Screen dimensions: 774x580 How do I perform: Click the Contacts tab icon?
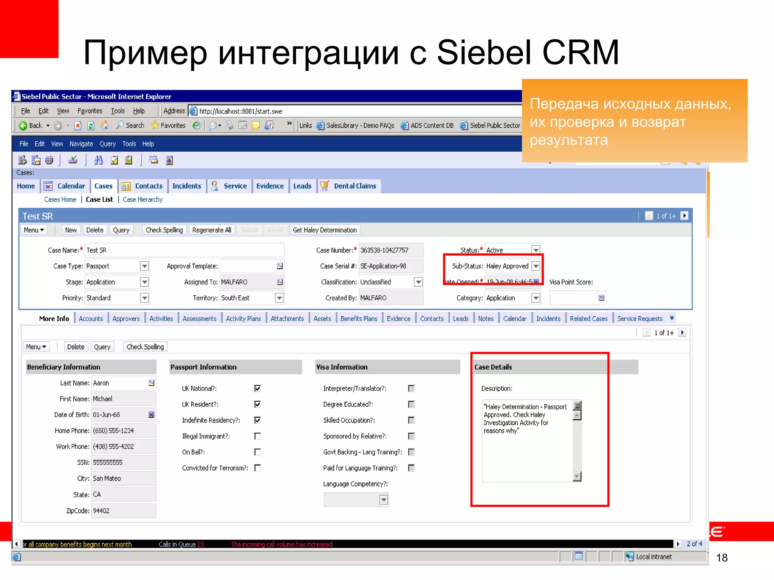[126, 186]
